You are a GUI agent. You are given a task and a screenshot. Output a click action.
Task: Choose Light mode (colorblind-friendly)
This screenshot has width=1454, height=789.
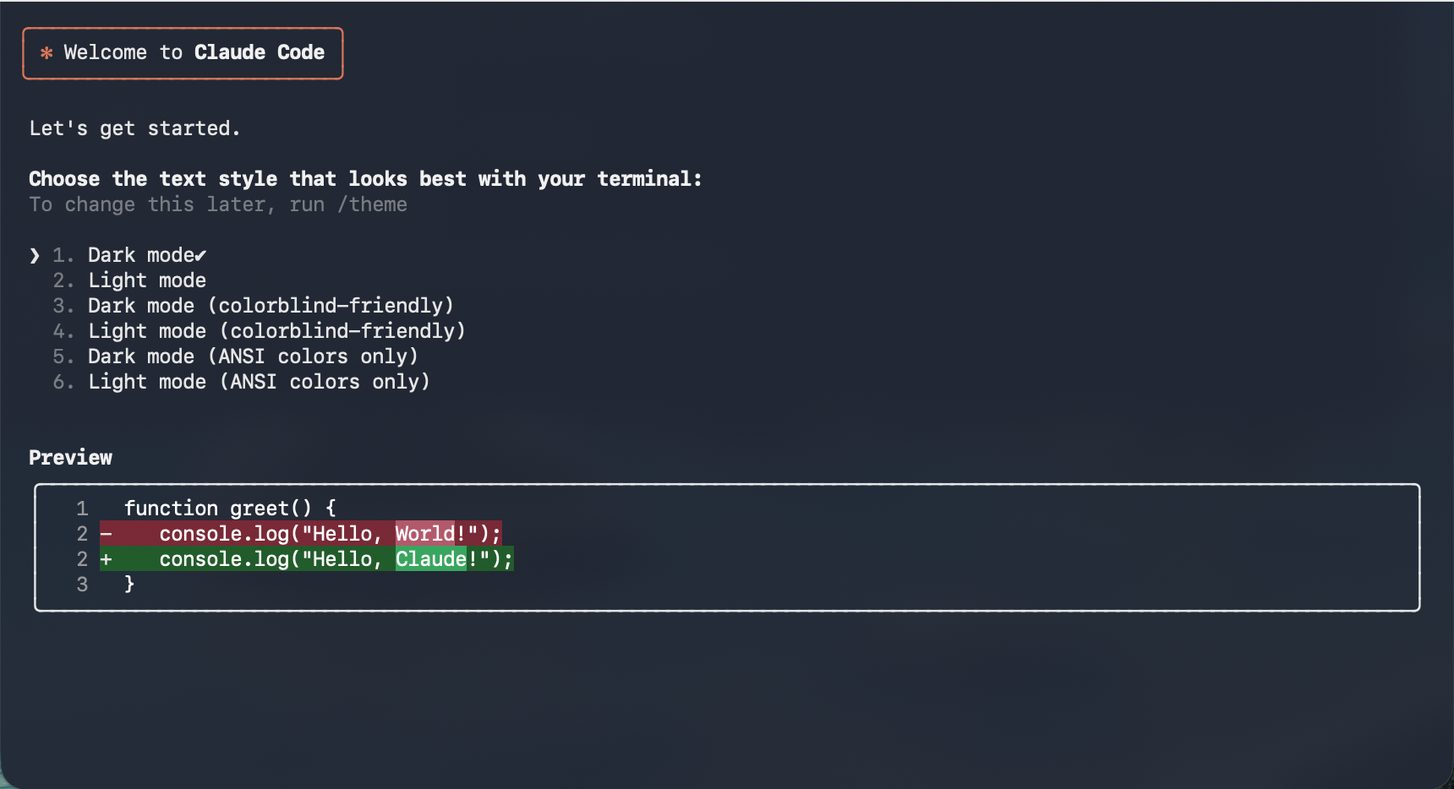[276, 331]
